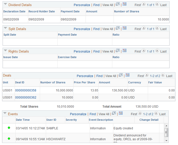Show previous rows in Events grid

tap(140, 113)
